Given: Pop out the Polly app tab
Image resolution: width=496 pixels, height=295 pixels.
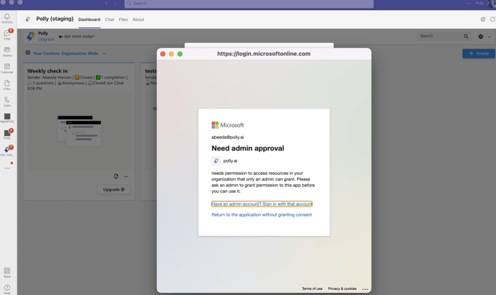Looking at the screenshot, I should point(483,19).
